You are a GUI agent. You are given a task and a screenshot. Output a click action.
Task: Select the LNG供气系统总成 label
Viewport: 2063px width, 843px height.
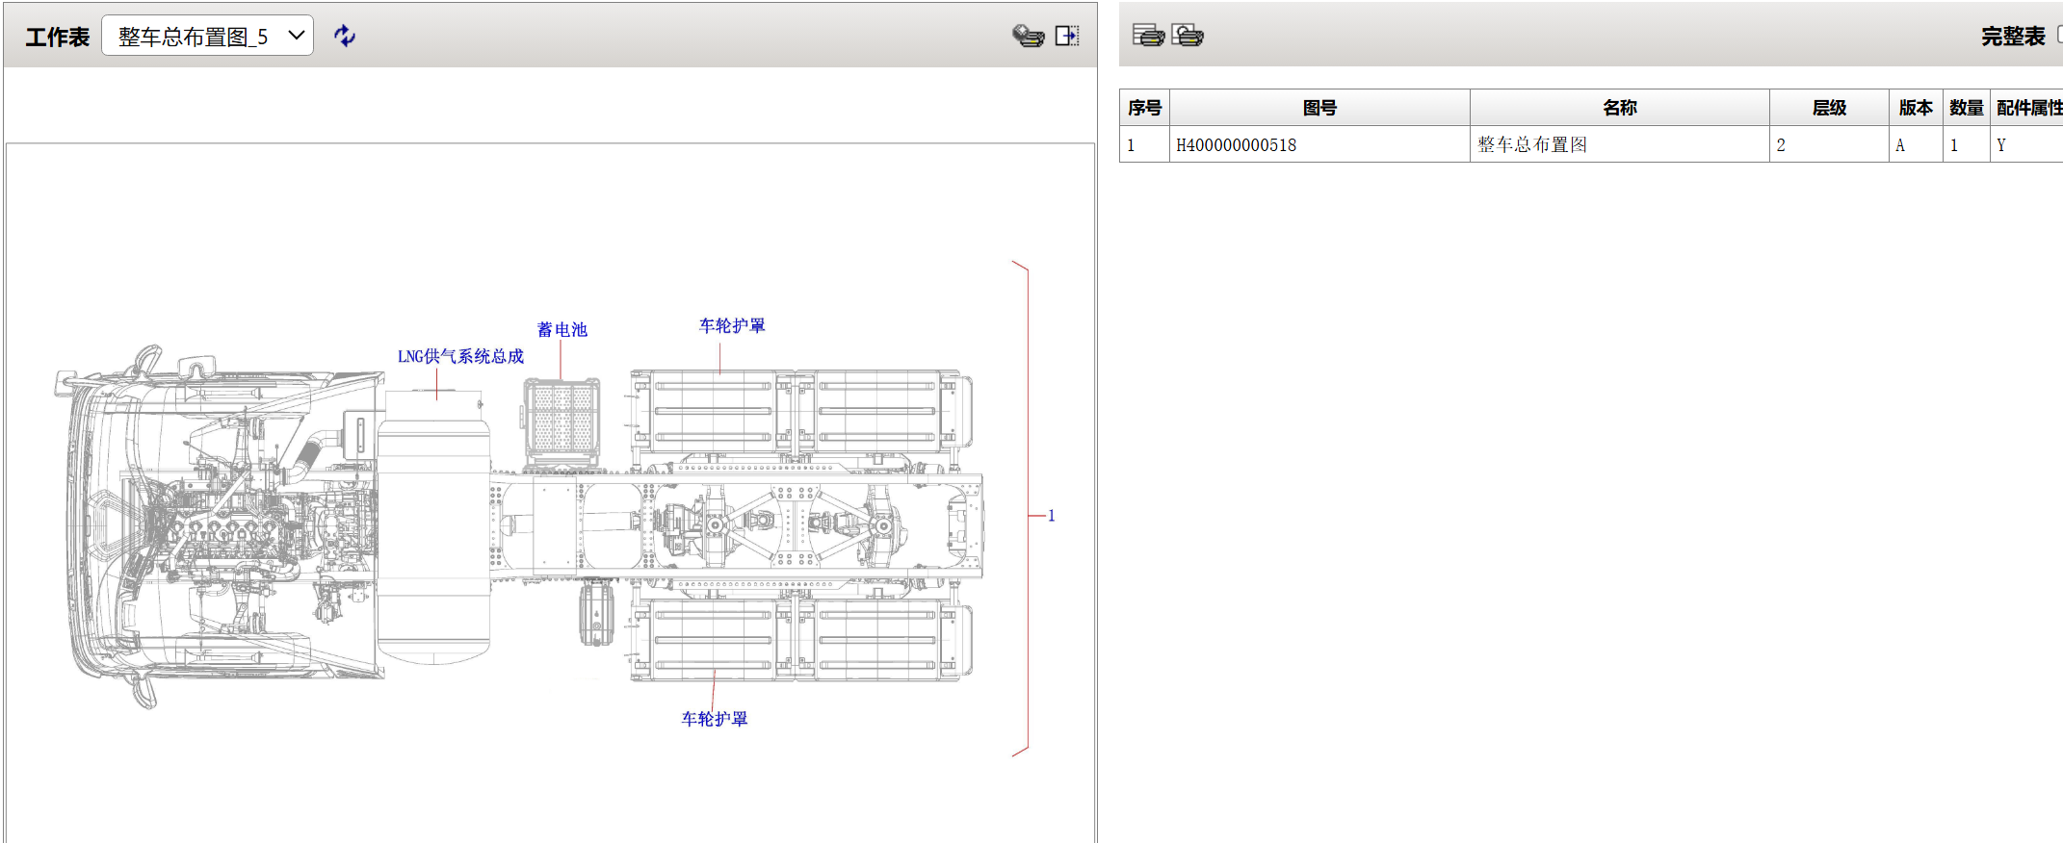(x=460, y=356)
